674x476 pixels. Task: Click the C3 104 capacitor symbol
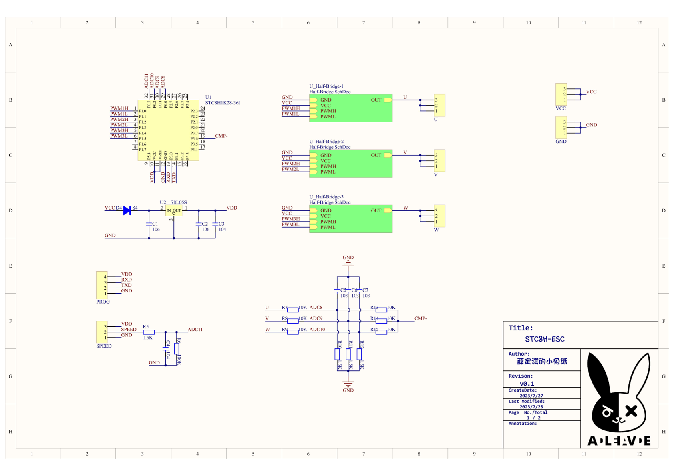(x=215, y=224)
